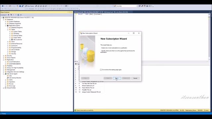The image size is (212, 119).
Task: Open the editor zoom percentage dropdown
Action: (x=76, y=61)
